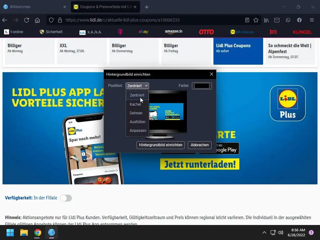Open Telekom T bookmark icon
This screenshot has height=240, width=320.
(x=120, y=32)
